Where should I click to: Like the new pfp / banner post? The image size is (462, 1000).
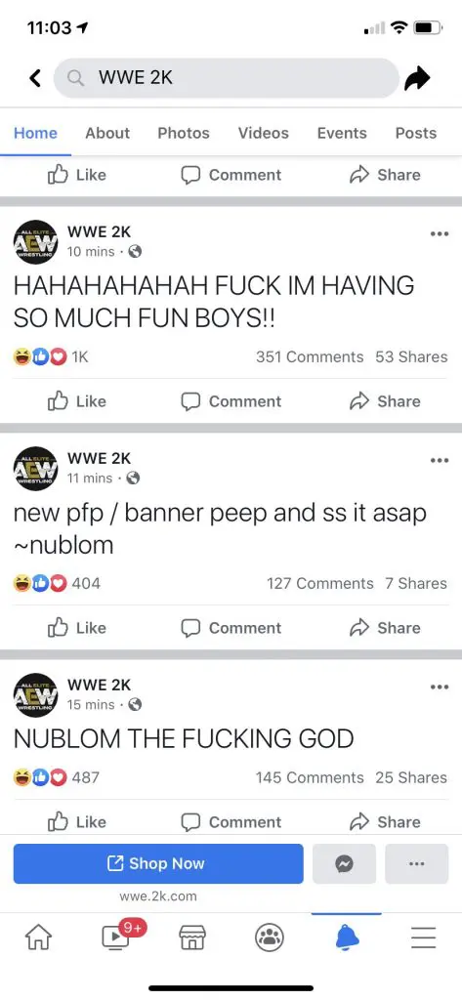pyautogui.click(x=76, y=628)
